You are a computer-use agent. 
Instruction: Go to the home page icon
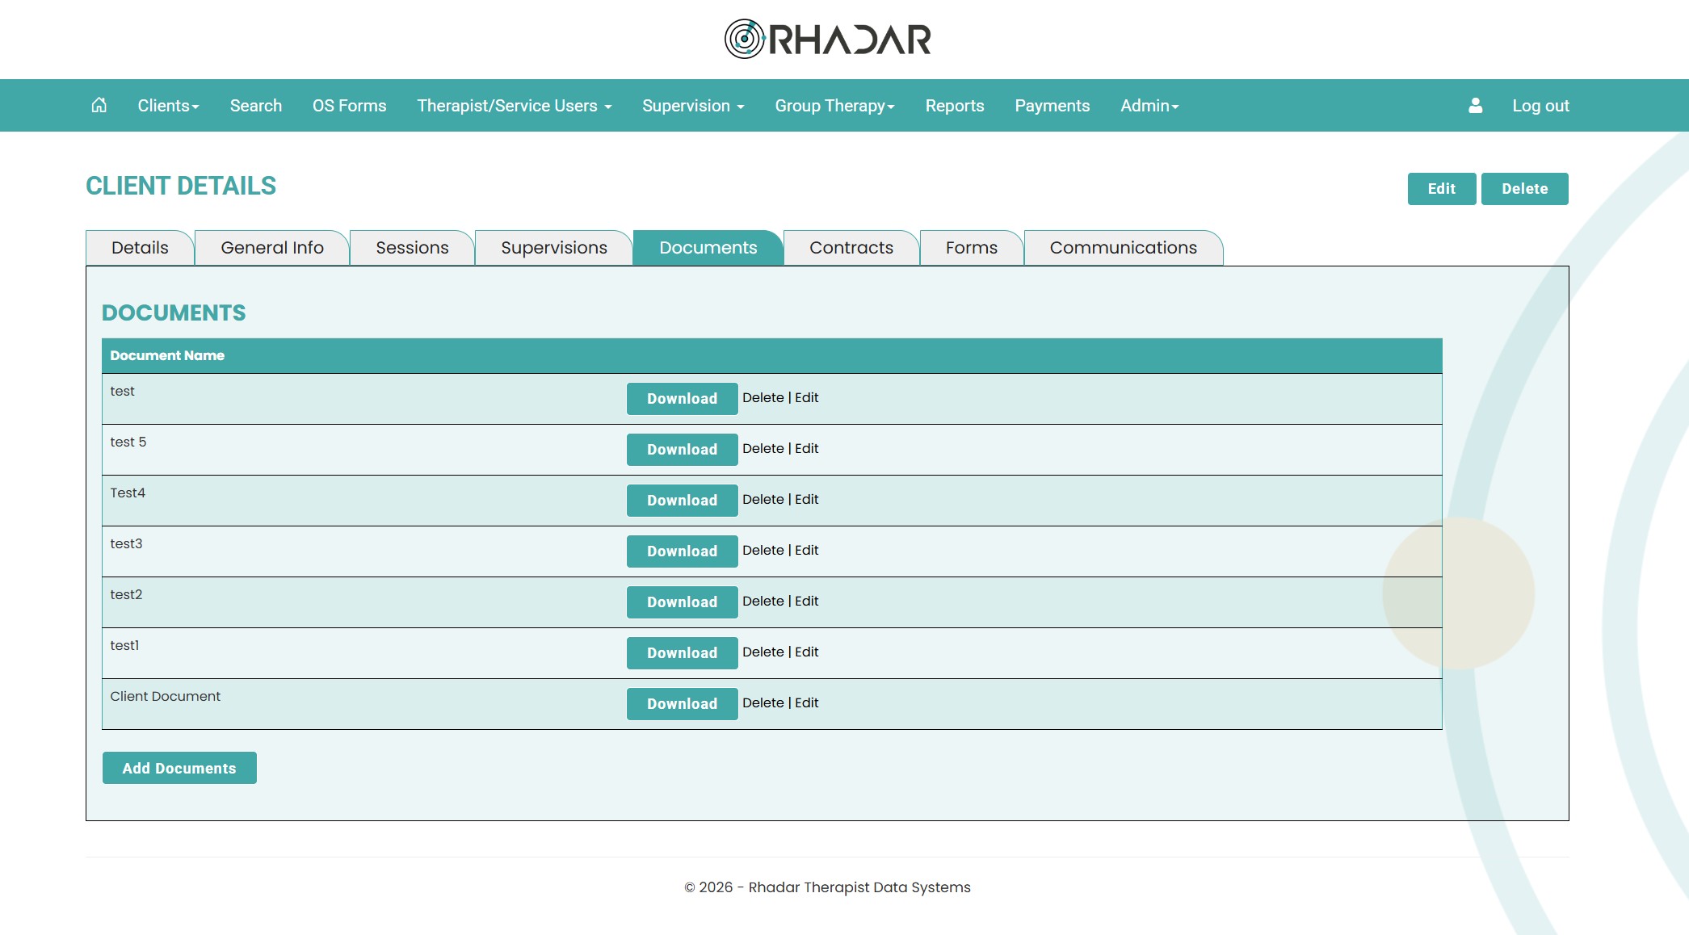coord(99,105)
